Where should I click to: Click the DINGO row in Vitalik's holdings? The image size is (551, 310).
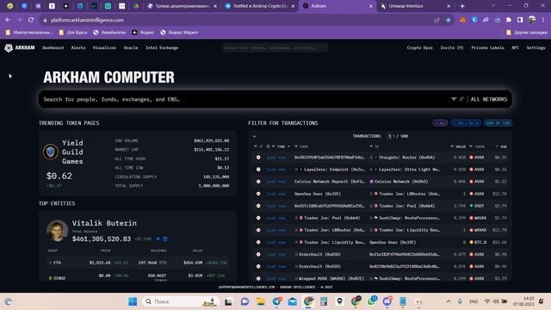138,277
